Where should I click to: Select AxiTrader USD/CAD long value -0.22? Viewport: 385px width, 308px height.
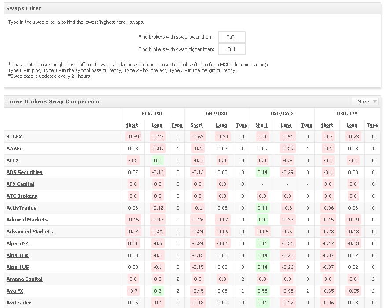pos(287,303)
